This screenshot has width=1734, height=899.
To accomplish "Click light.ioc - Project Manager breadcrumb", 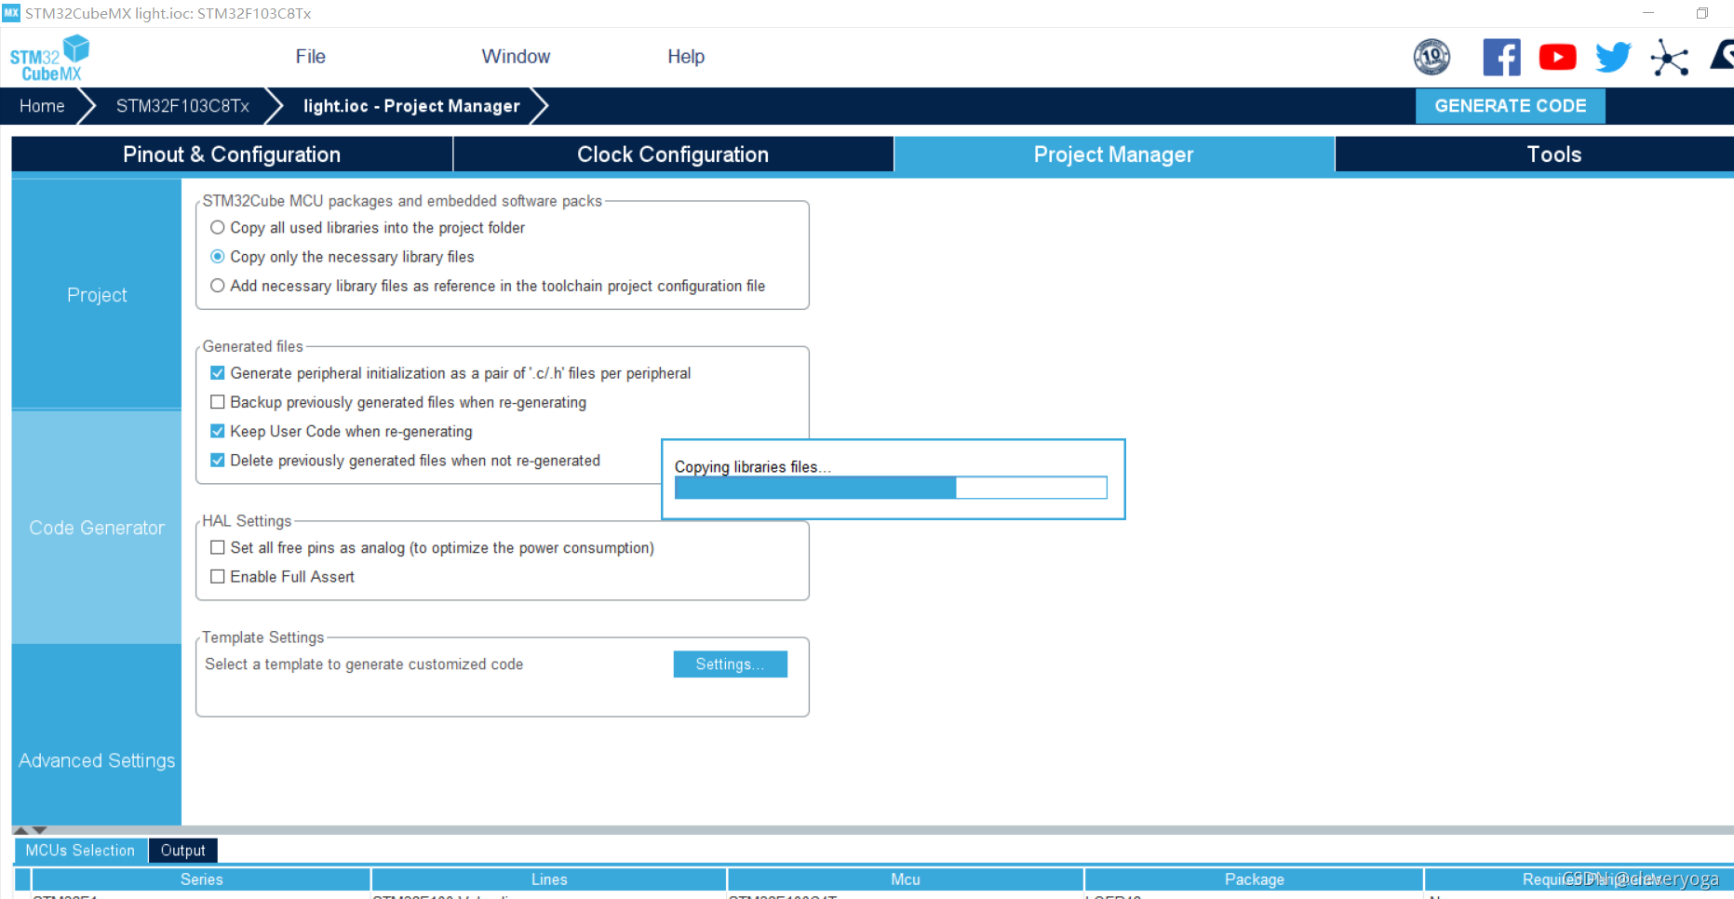I will (x=411, y=106).
